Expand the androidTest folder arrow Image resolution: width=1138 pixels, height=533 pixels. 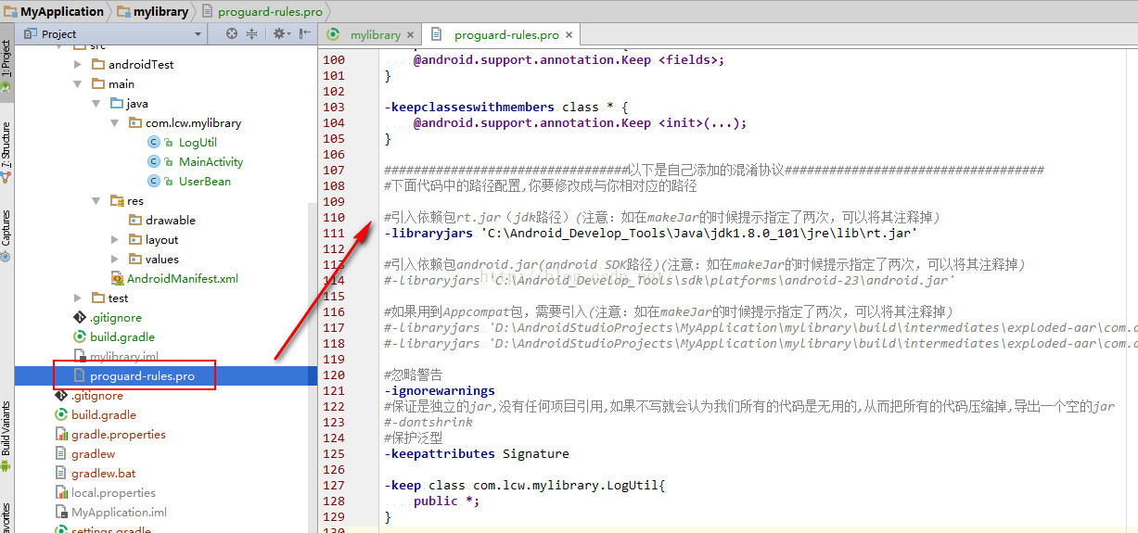(x=78, y=65)
